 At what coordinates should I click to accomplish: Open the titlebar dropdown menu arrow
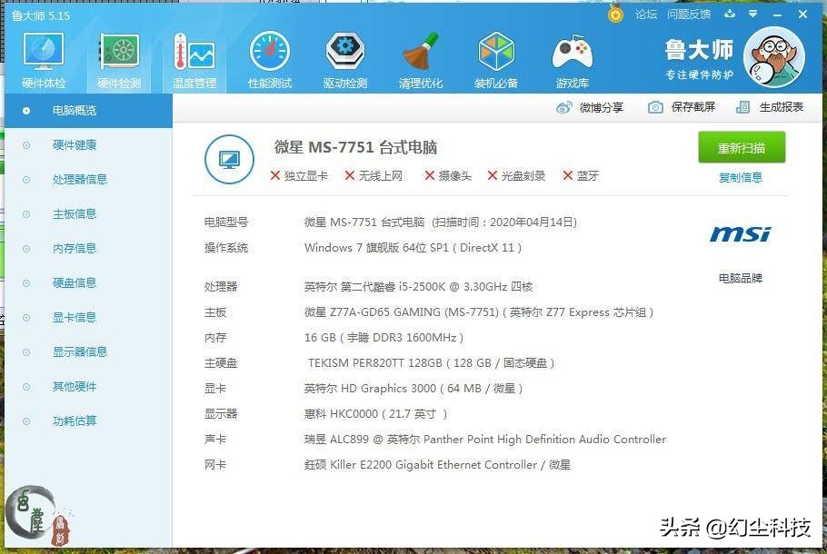point(754,15)
